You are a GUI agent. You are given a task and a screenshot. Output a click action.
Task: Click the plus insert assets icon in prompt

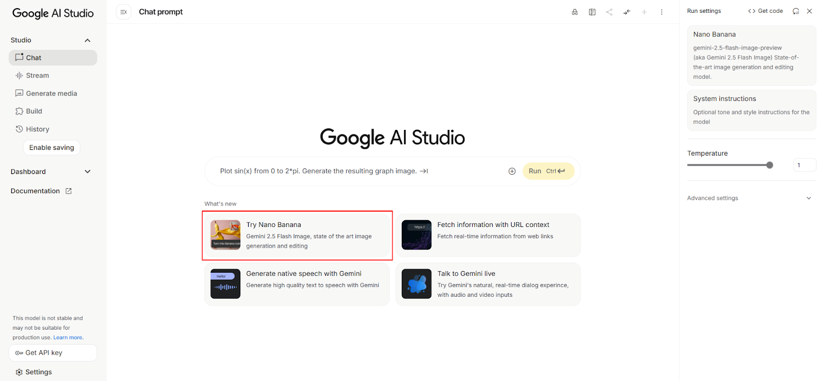tap(512, 172)
